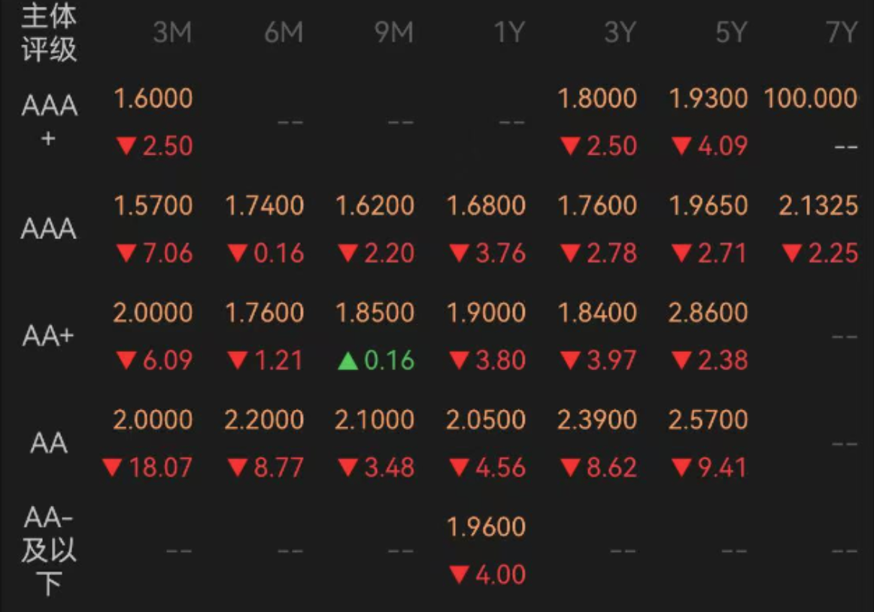The height and width of the screenshot is (612, 874).
Task: Open the AA rating row label
Action: [49, 444]
